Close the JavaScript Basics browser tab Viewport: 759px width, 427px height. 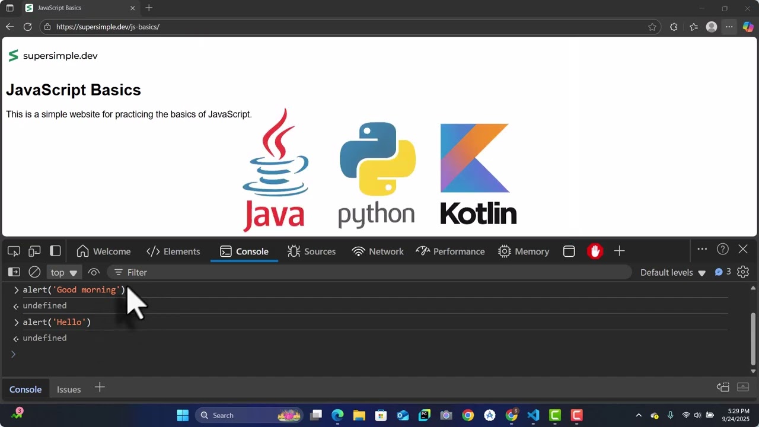pos(133,8)
